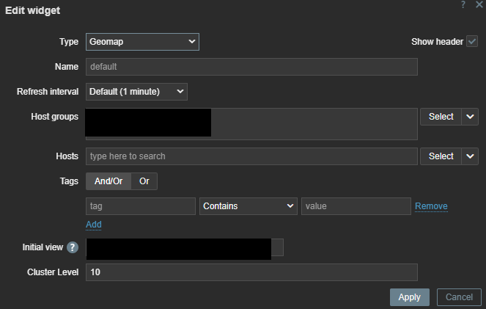Expand the Host groups Select arrow
Screen dimensions: 486x309
coord(470,117)
